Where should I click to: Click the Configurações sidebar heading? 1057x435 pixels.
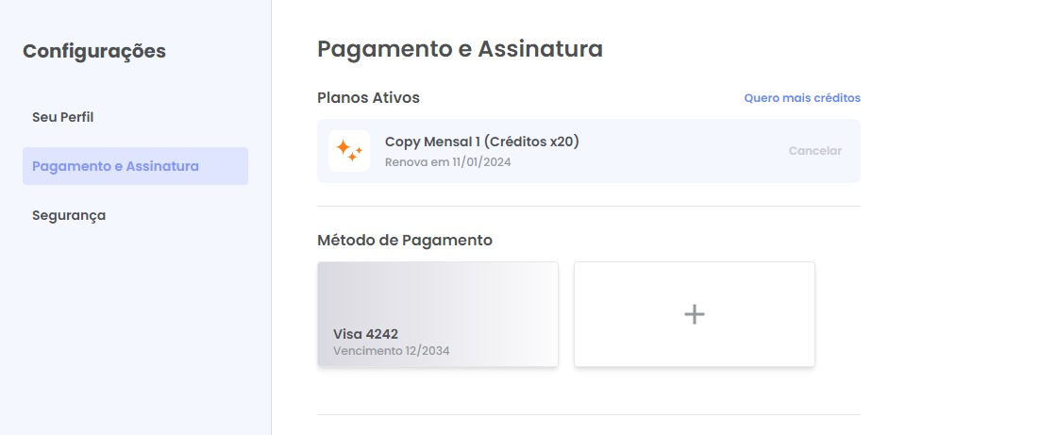94,51
